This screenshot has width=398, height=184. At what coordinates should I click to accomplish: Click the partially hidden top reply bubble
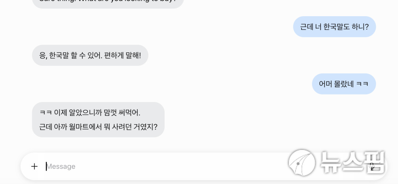108,3
